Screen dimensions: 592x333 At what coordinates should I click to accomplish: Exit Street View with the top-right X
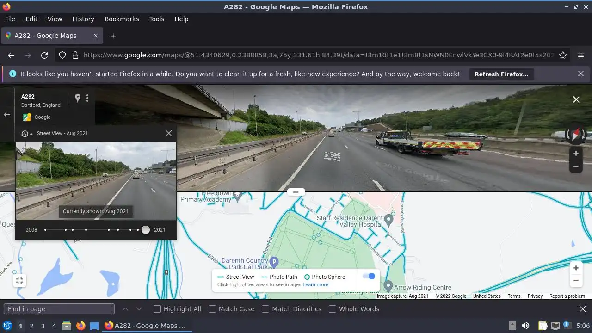point(576,99)
